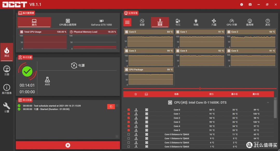Image resolution: width=280 pixels, height=151 pixels.
Task: Open the red hamburger menu button
Action: (x=127, y=22)
